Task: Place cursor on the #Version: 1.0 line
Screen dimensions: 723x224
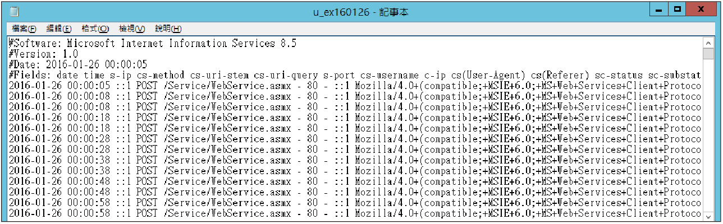Action: pyautogui.click(x=43, y=54)
